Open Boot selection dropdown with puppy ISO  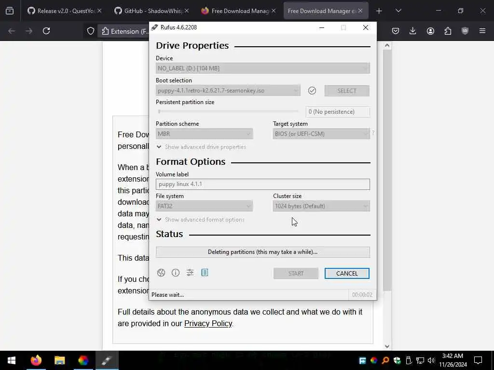228,91
